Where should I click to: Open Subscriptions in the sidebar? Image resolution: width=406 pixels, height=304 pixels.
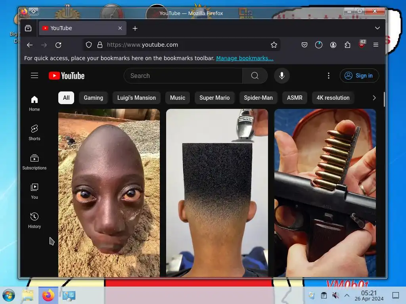(x=34, y=162)
